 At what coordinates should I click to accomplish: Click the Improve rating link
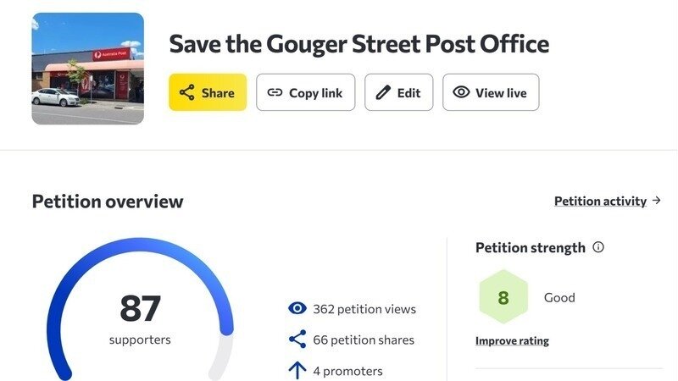(512, 341)
